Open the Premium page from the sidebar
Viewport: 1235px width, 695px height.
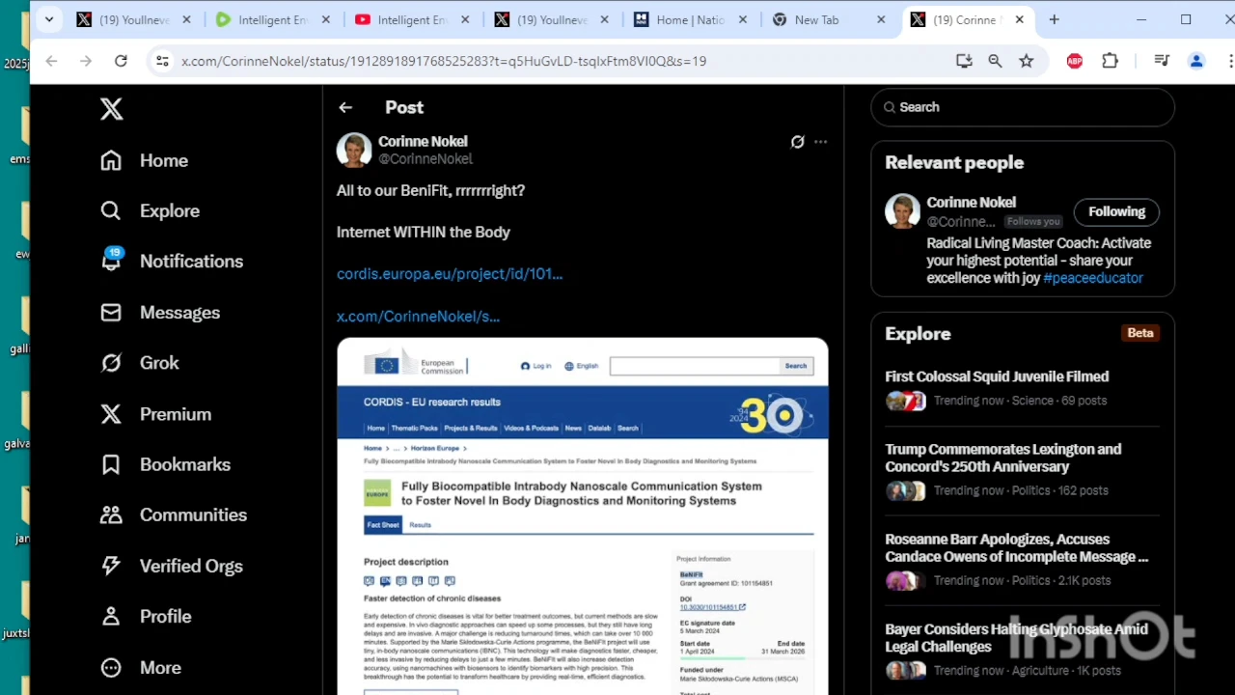tap(155, 414)
